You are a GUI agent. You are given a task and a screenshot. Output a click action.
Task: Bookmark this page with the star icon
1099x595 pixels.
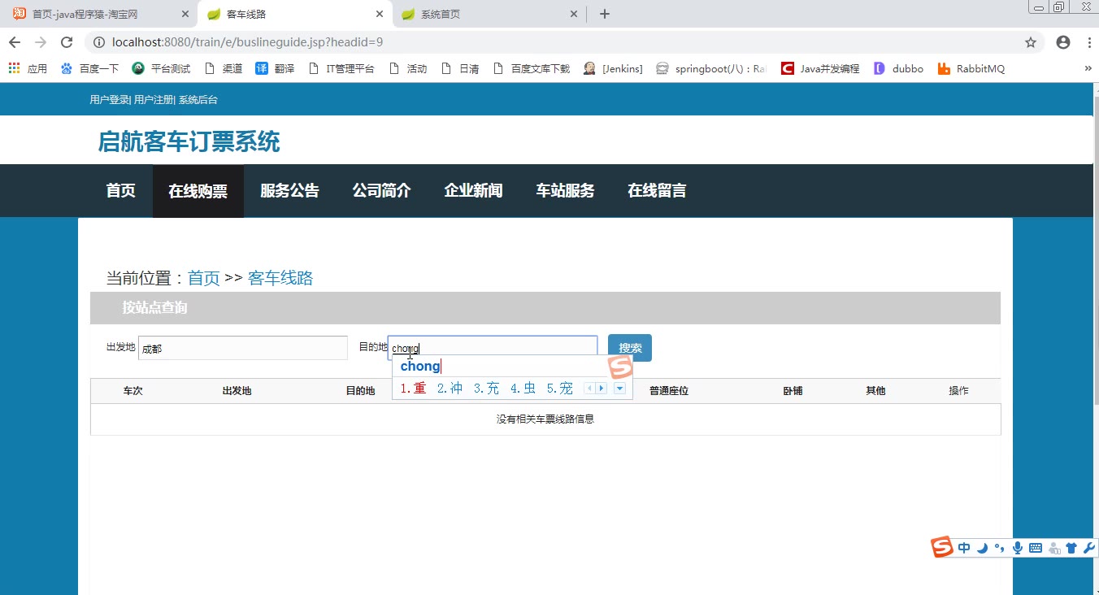[x=1031, y=42]
